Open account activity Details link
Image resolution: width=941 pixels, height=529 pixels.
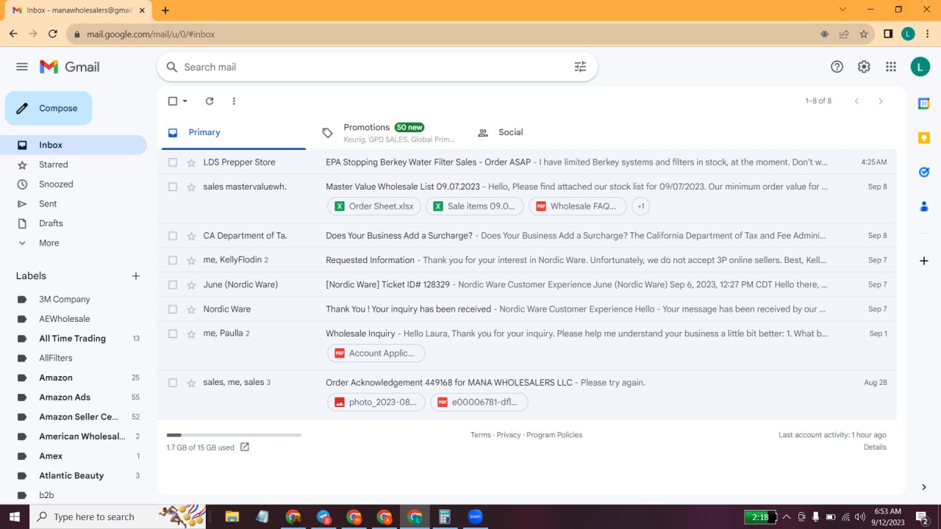[x=875, y=447]
